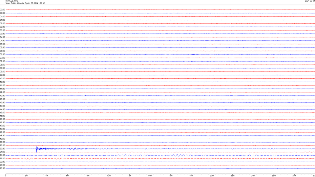The width and height of the screenshot is (315, 177).
Task: Select the 17:00 time row label
Action: (2, 126)
